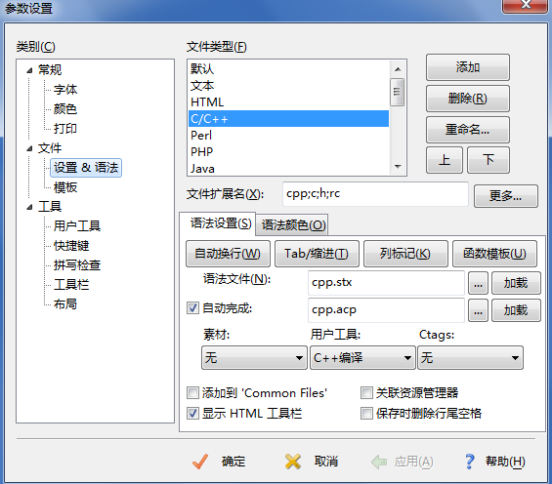Open 自动换行(W) settings
The image size is (552, 484).
point(228,254)
